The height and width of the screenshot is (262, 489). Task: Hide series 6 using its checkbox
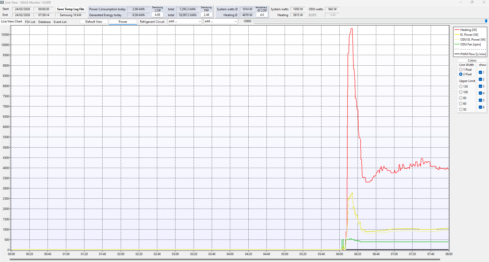(480, 107)
